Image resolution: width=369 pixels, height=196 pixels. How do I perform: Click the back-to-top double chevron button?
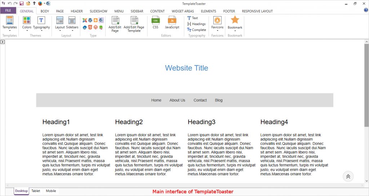[348, 176]
